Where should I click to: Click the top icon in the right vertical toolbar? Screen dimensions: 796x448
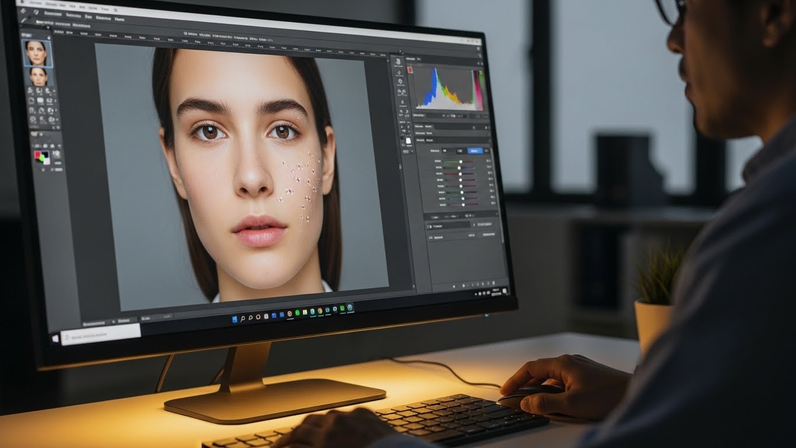coord(398,62)
